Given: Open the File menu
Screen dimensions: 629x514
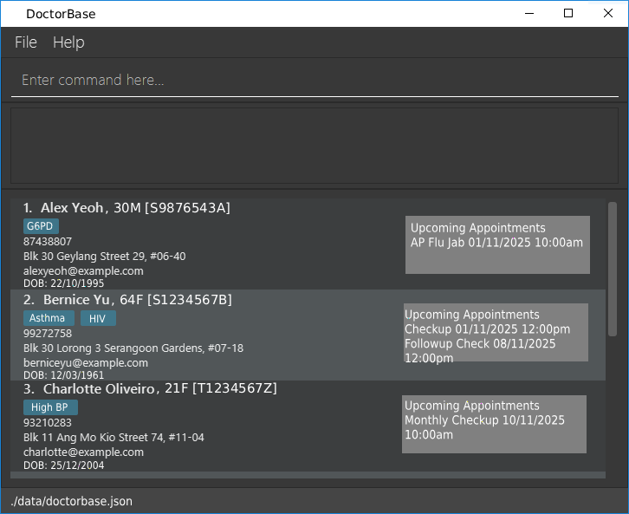Looking at the screenshot, I should (x=26, y=42).
